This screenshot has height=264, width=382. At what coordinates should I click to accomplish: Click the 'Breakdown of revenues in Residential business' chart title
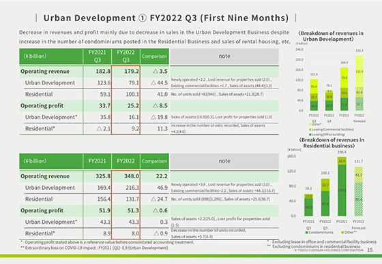(x=331, y=143)
